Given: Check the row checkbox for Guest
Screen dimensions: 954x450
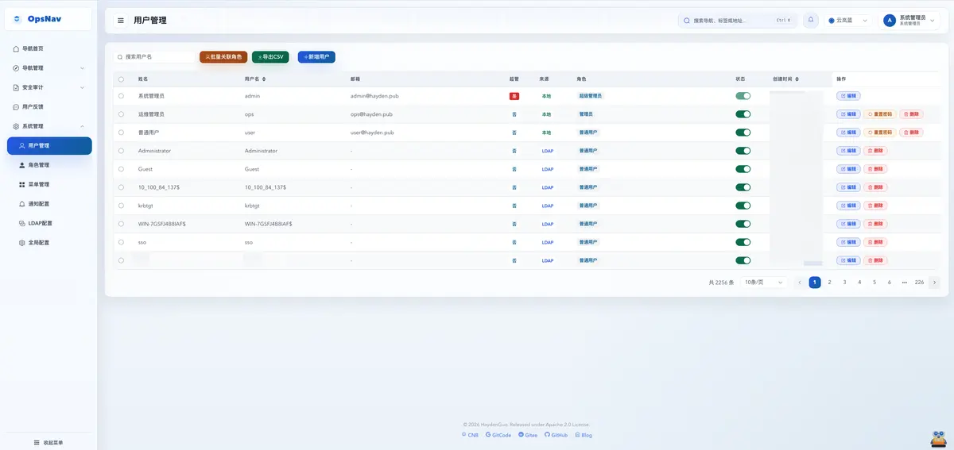Looking at the screenshot, I should click(121, 169).
